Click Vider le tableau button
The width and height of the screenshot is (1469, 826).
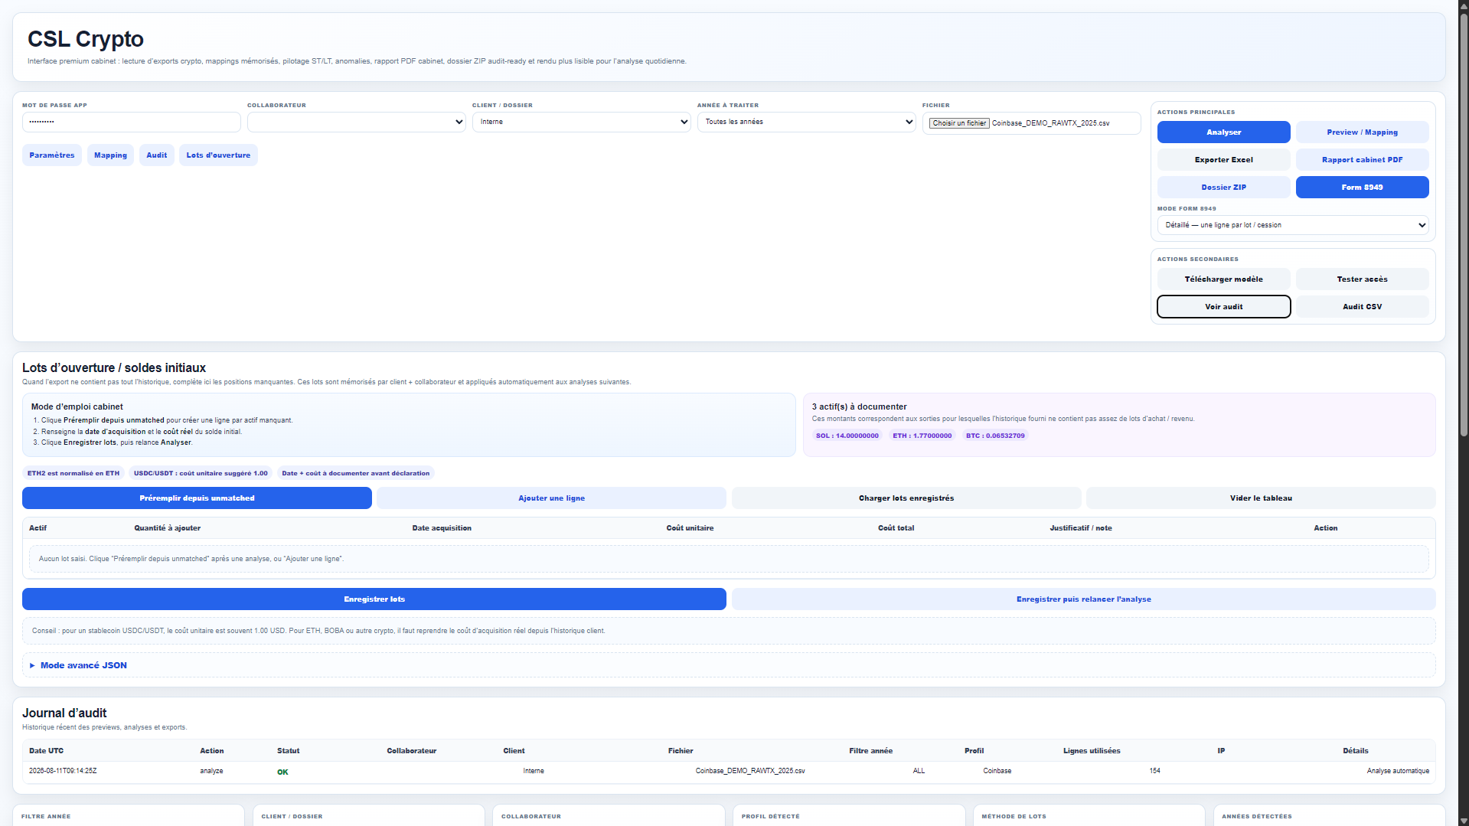[x=1261, y=498]
